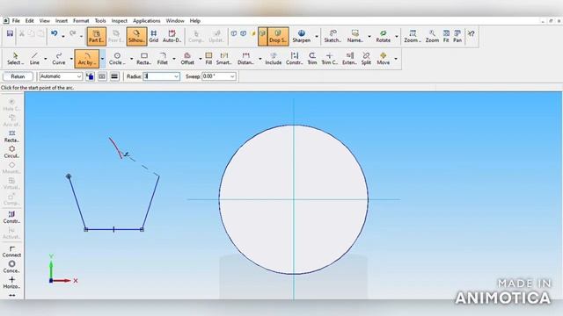The height and width of the screenshot is (316, 563).
Task: Open the Tools menu
Action: point(100,21)
